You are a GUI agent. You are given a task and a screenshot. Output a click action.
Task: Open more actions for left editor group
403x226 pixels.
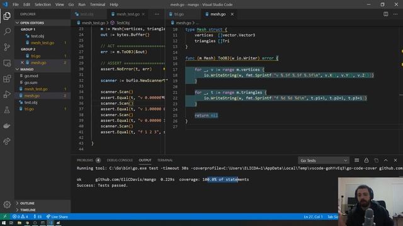point(157,14)
